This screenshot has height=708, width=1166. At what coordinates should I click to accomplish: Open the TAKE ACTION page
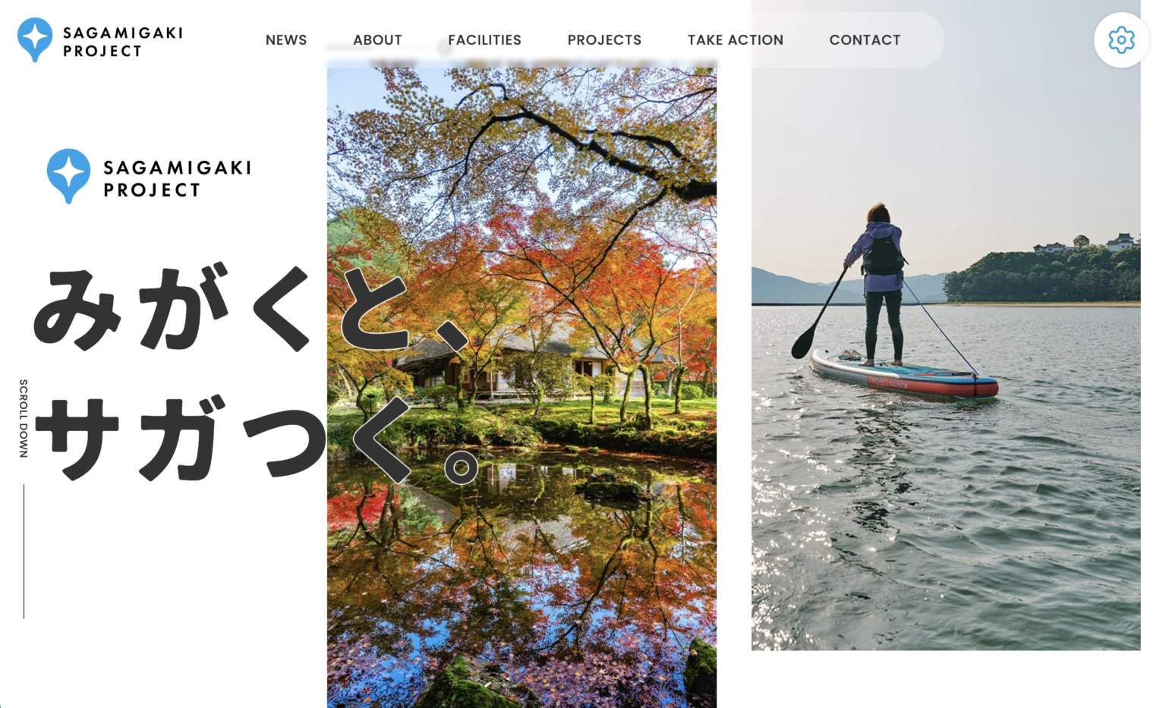pyautogui.click(x=735, y=40)
